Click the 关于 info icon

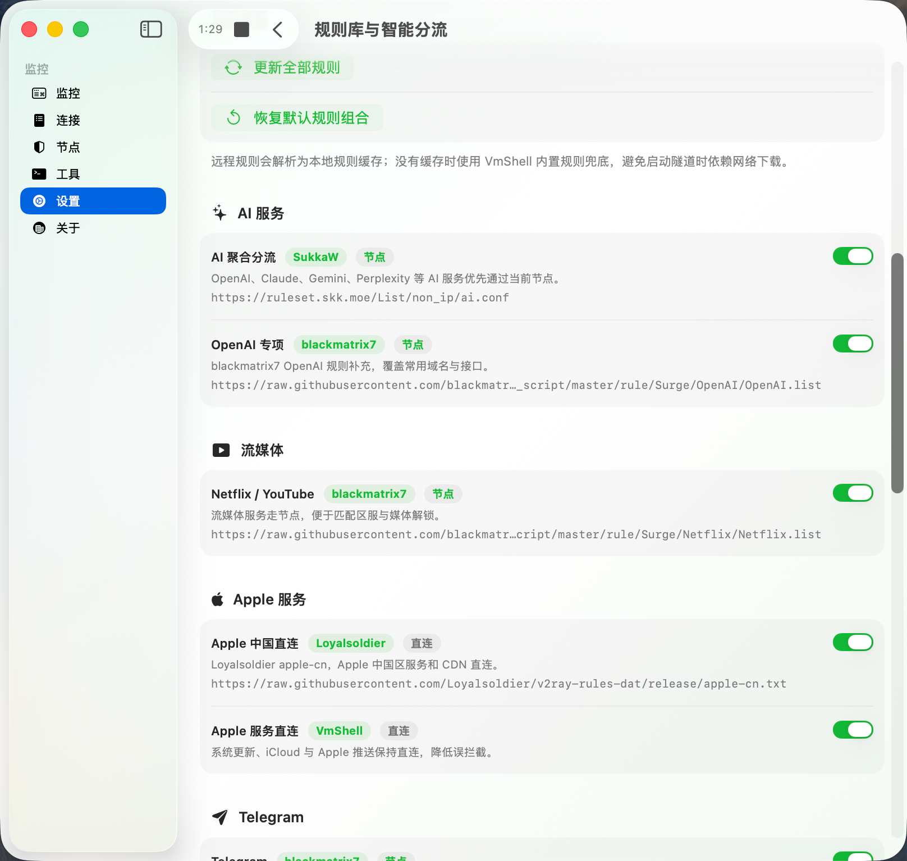(39, 228)
